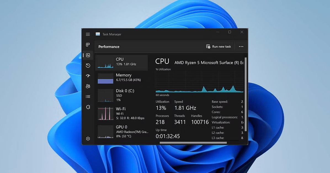Click the Memory usage mini graph
This screenshot has height=173, width=330.
(105, 78)
